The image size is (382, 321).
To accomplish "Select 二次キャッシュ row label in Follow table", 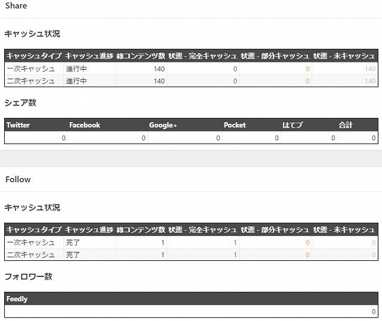I will (31, 255).
